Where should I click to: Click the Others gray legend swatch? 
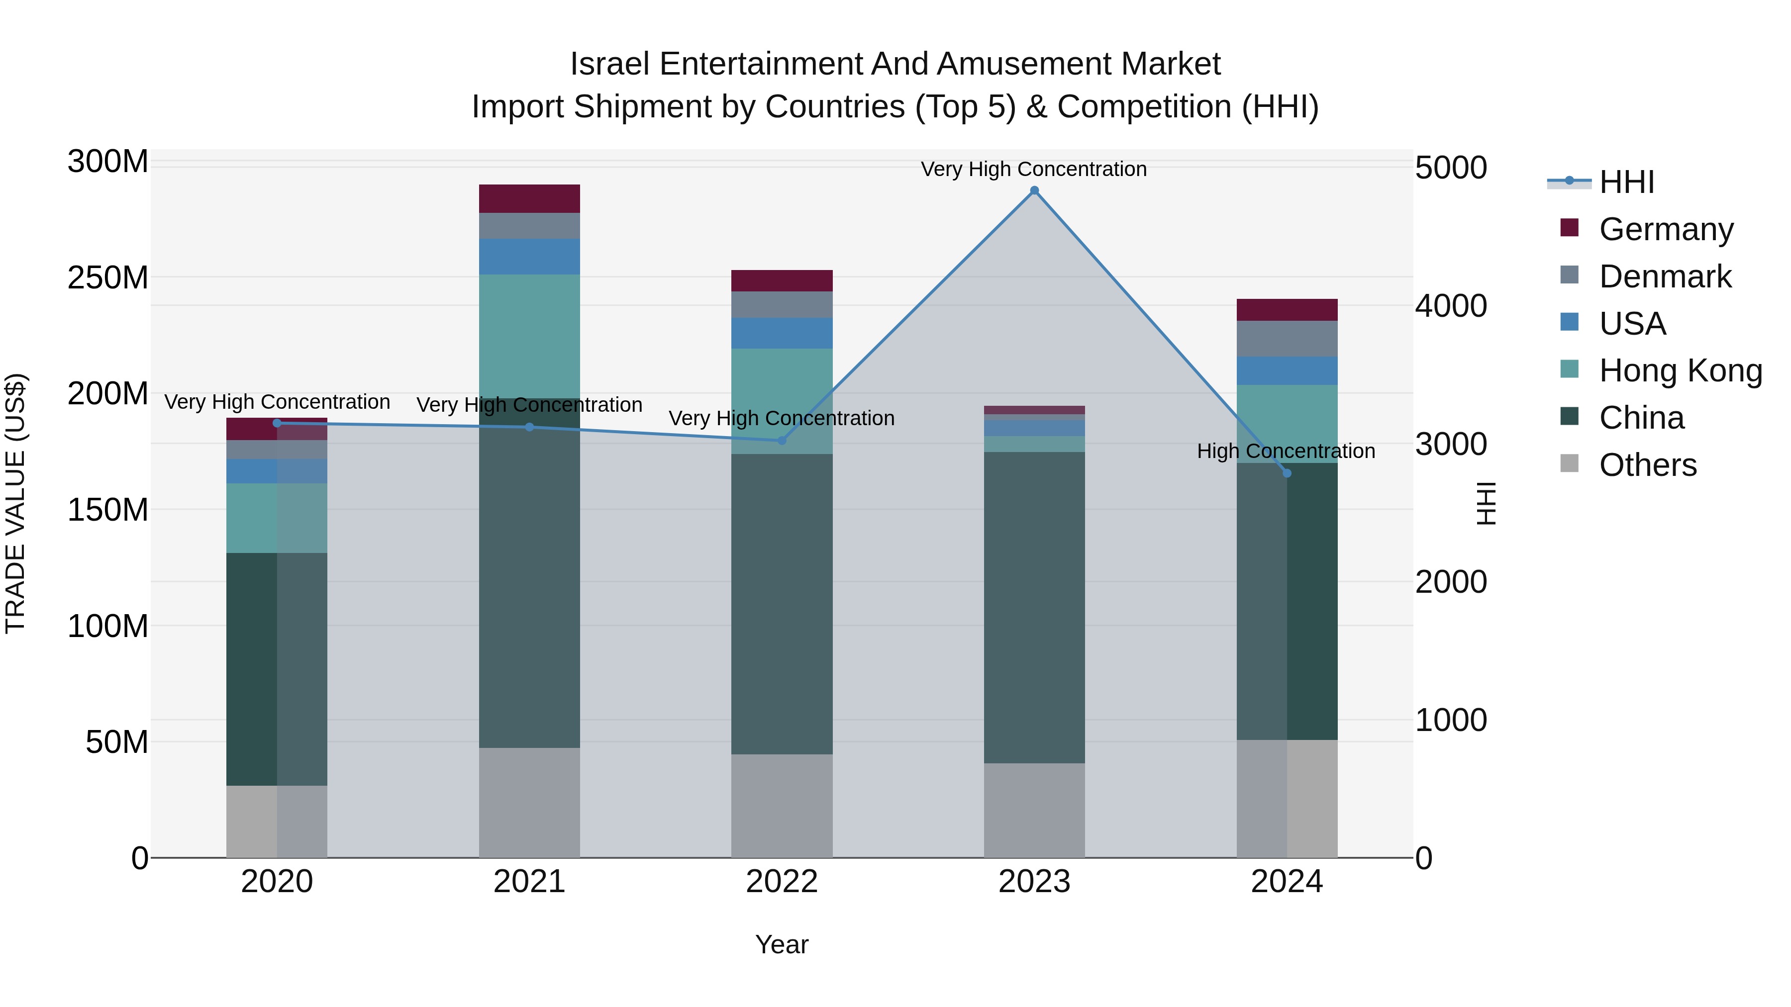[x=1569, y=463]
